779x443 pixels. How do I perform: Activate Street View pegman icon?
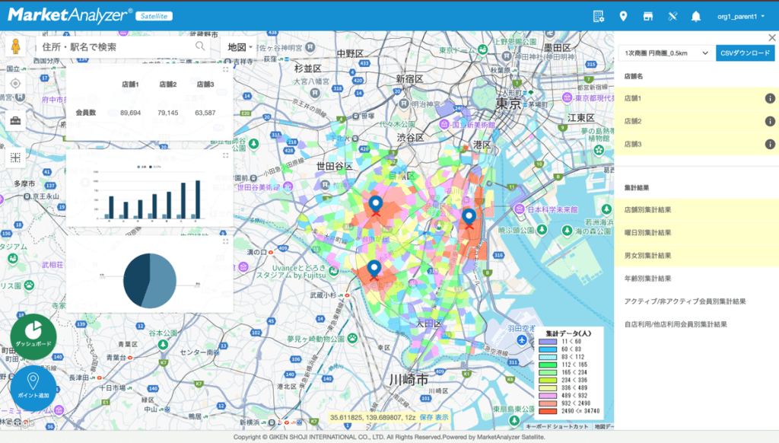pos(15,46)
